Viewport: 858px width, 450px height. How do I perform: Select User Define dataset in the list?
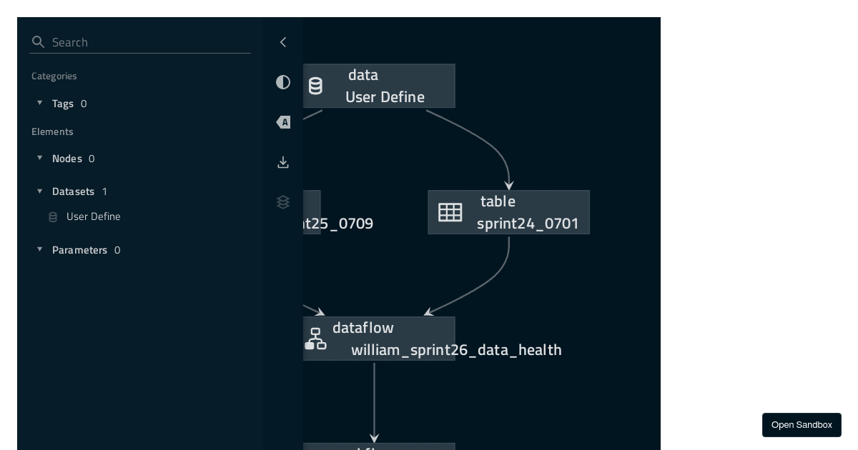click(x=93, y=216)
